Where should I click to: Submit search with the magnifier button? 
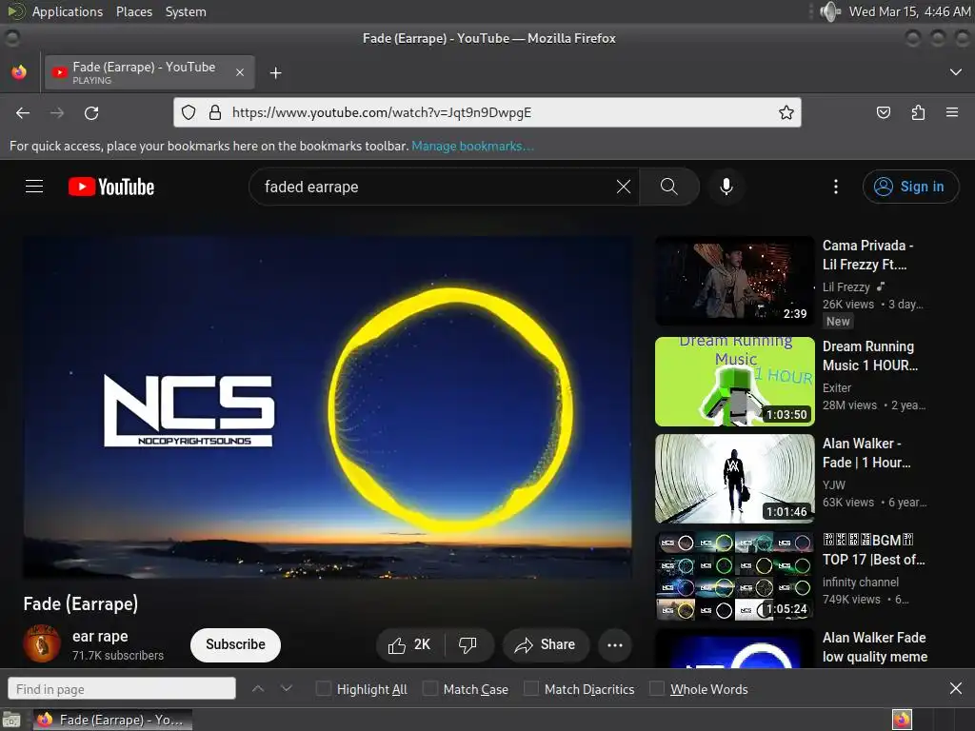pyautogui.click(x=669, y=187)
